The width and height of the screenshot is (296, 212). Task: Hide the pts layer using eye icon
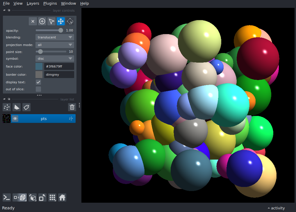click(15, 119)
